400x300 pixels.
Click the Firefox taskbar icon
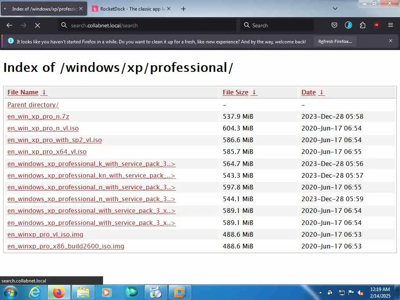point(59,292)
